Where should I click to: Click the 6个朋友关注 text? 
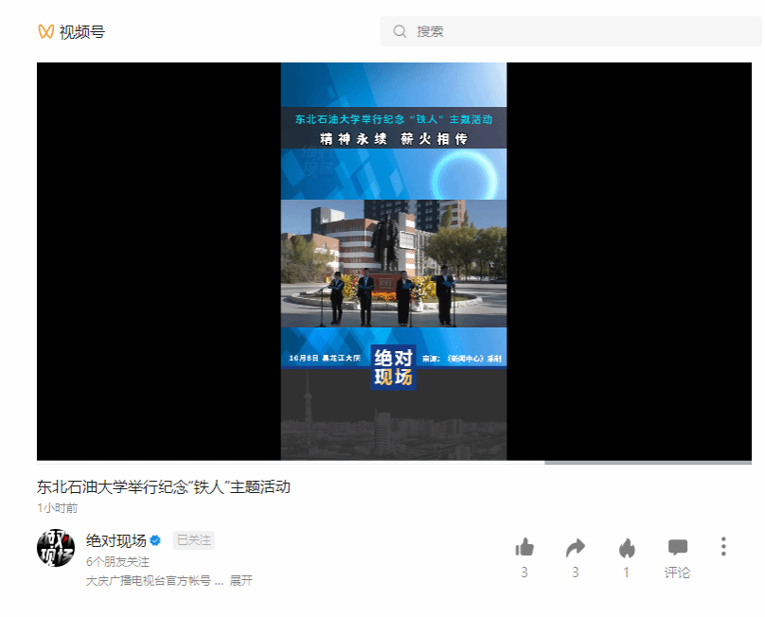(117, 561)
